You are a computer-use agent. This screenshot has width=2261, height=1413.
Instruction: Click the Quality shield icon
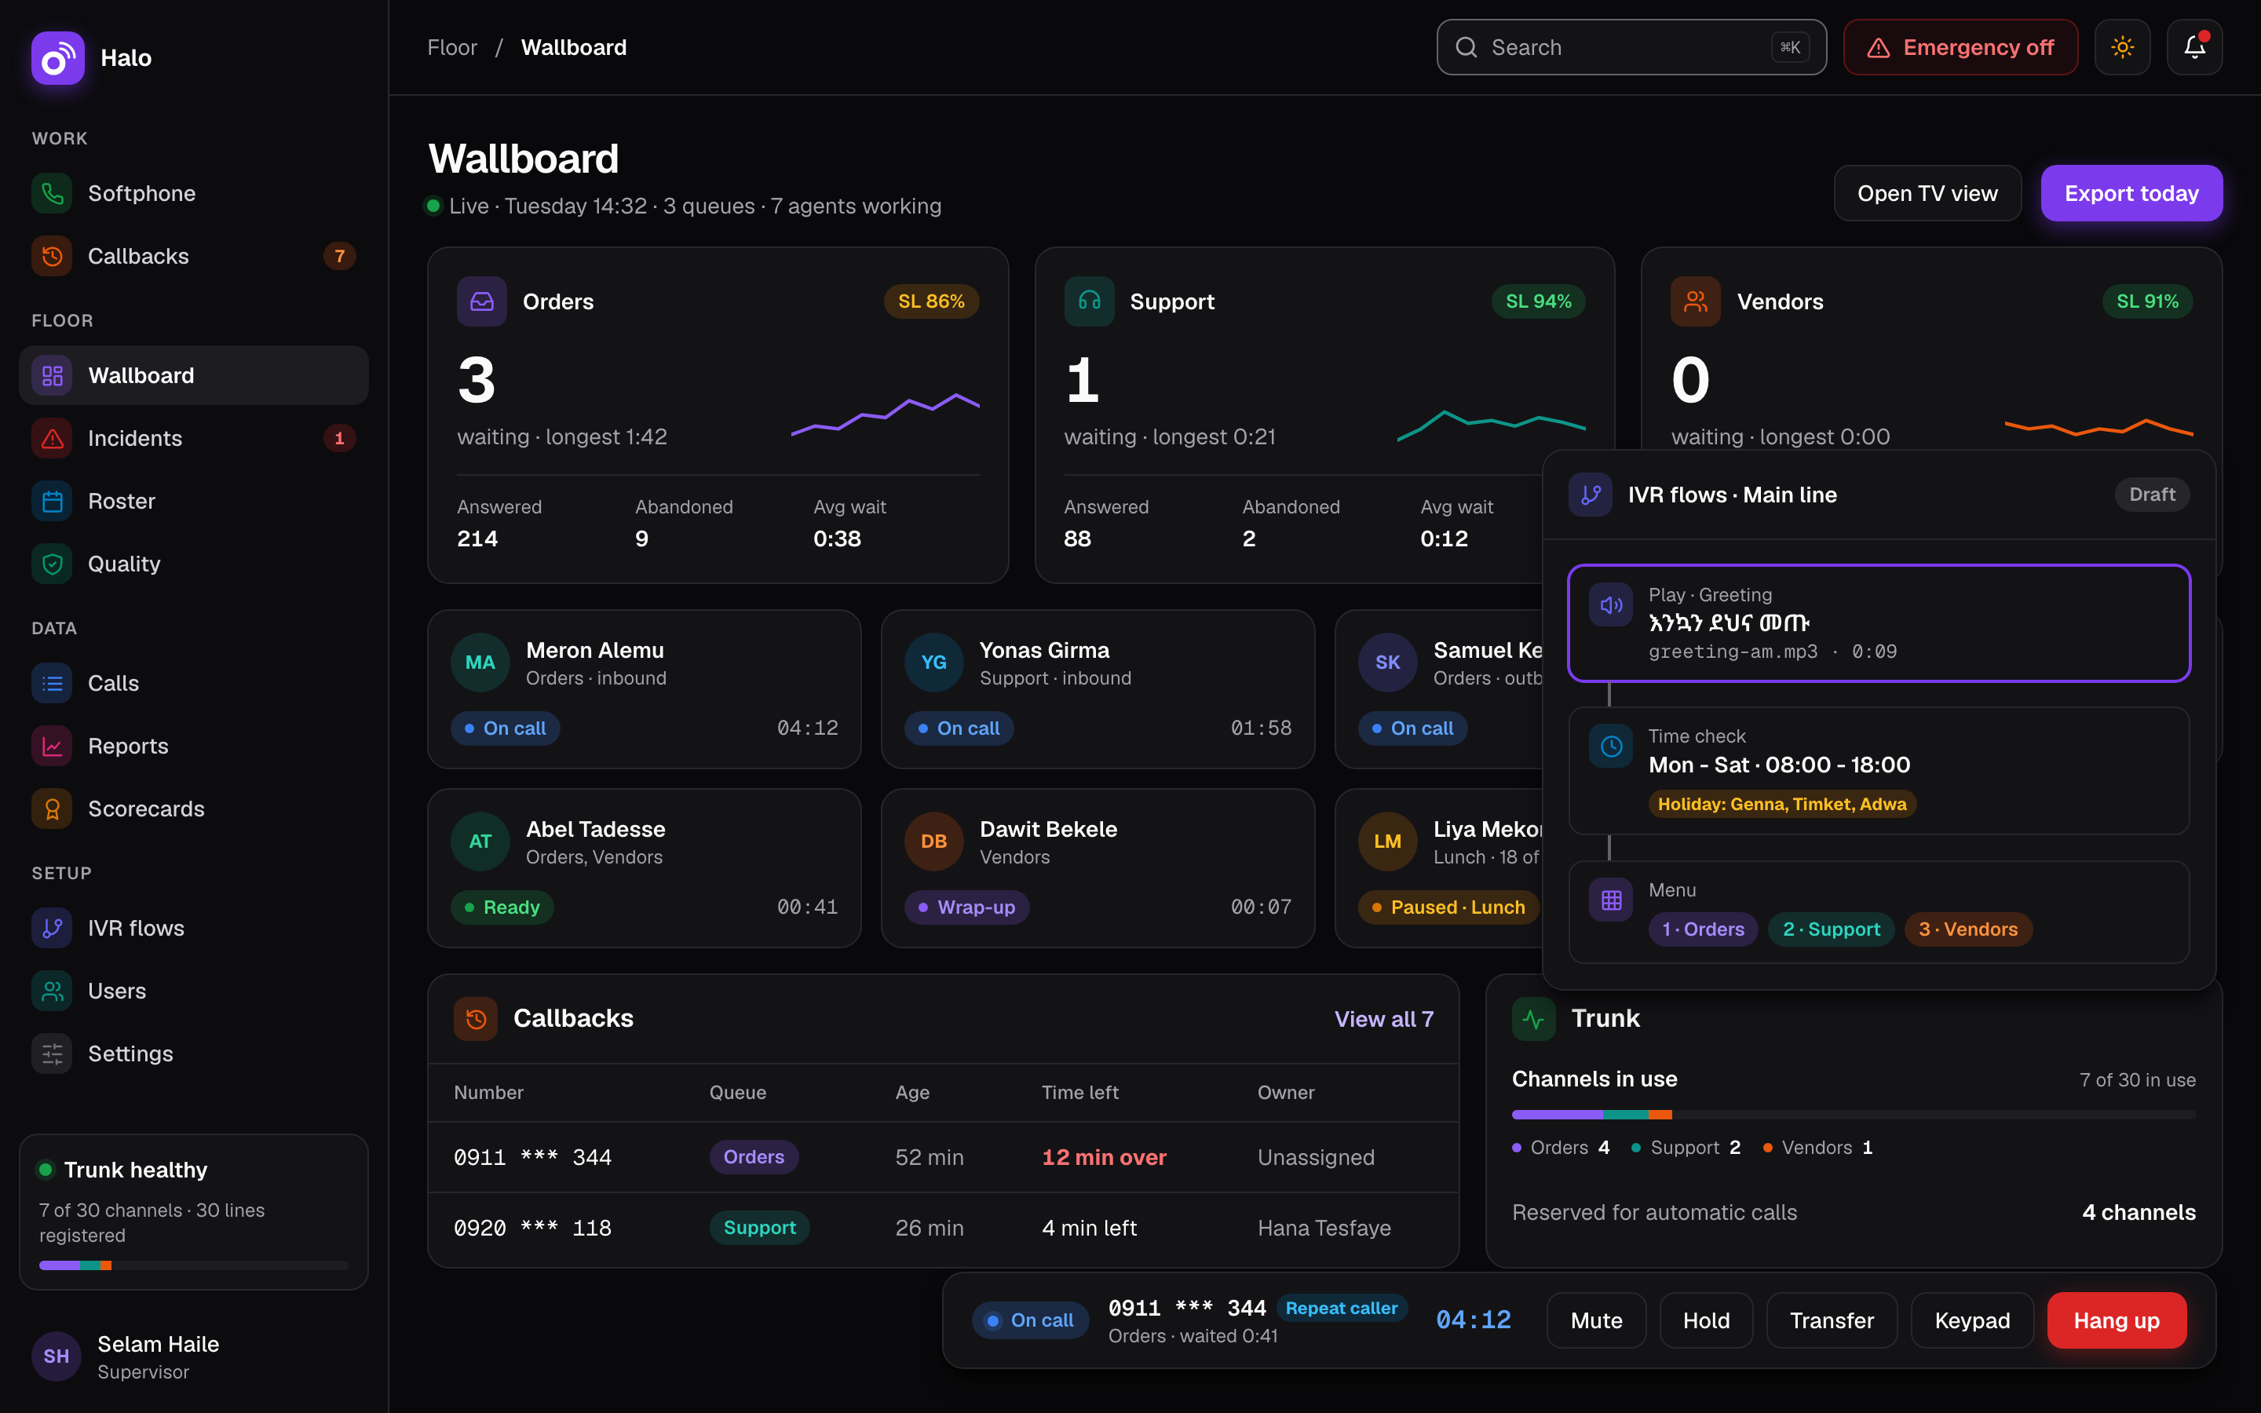tap(53, 564)
